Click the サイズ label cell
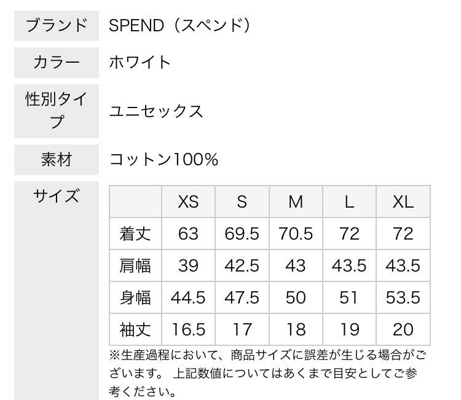This screenshot has width=461, height=400. click(57, 197)
